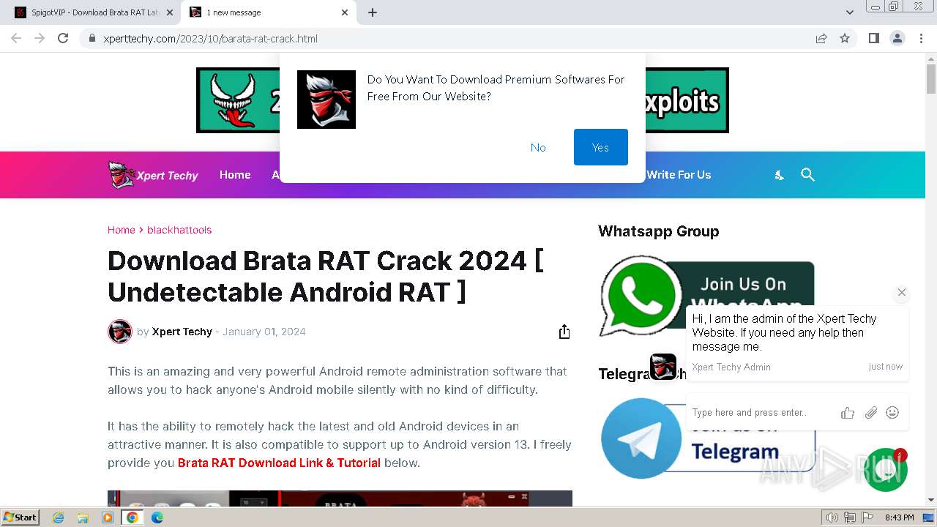Open blackhattools category link
Screen dimensions: 937x527
click(x=179, y=230)
